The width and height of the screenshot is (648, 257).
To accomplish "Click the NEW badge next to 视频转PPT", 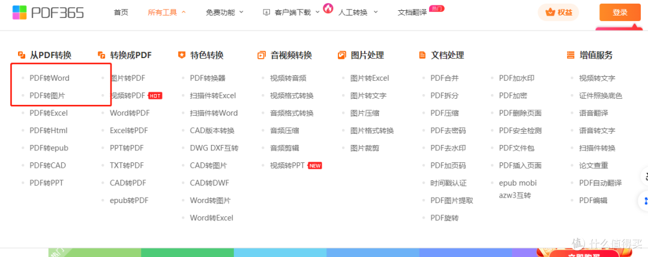I will tap(315, 165).
